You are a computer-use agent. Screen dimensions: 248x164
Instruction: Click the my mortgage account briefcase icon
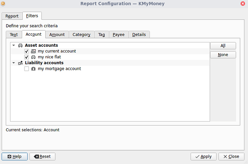(x=33, y=68)
